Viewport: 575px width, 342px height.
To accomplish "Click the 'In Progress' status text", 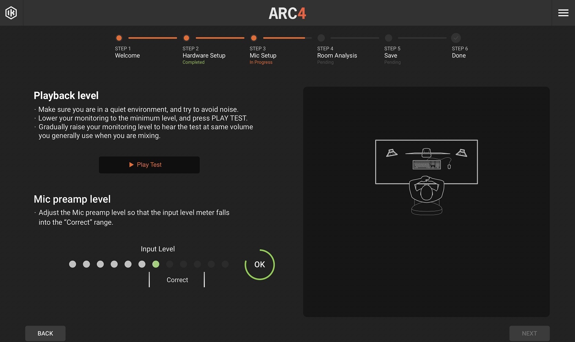I will (261, 62).
